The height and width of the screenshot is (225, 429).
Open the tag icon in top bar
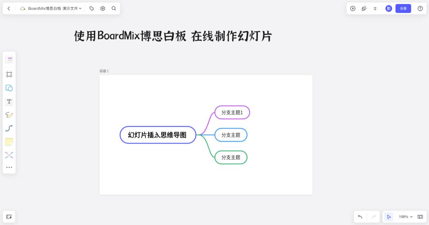point(92,9)
